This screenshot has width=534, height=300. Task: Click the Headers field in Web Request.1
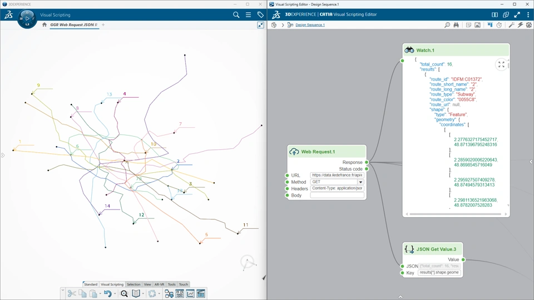click(337, 188)
